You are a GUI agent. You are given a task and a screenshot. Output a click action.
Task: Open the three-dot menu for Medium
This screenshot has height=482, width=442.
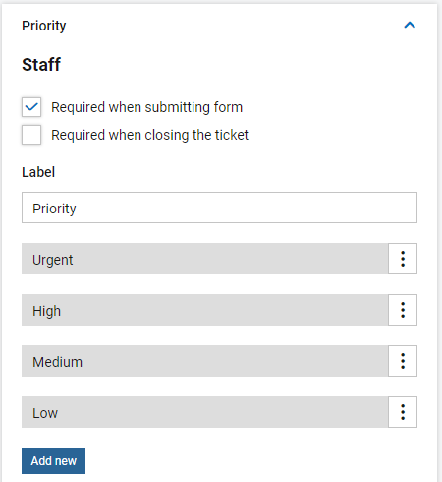(x=403, y=361)
